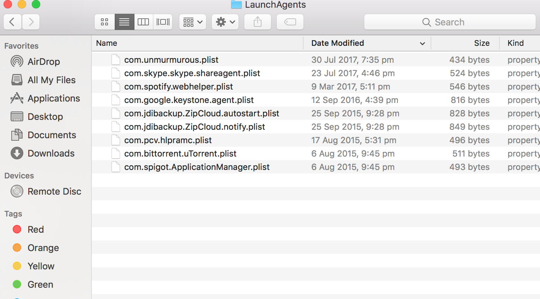540x299 pixels.
Task: Click the Share toolbar button
Action: tap(258, 22)
